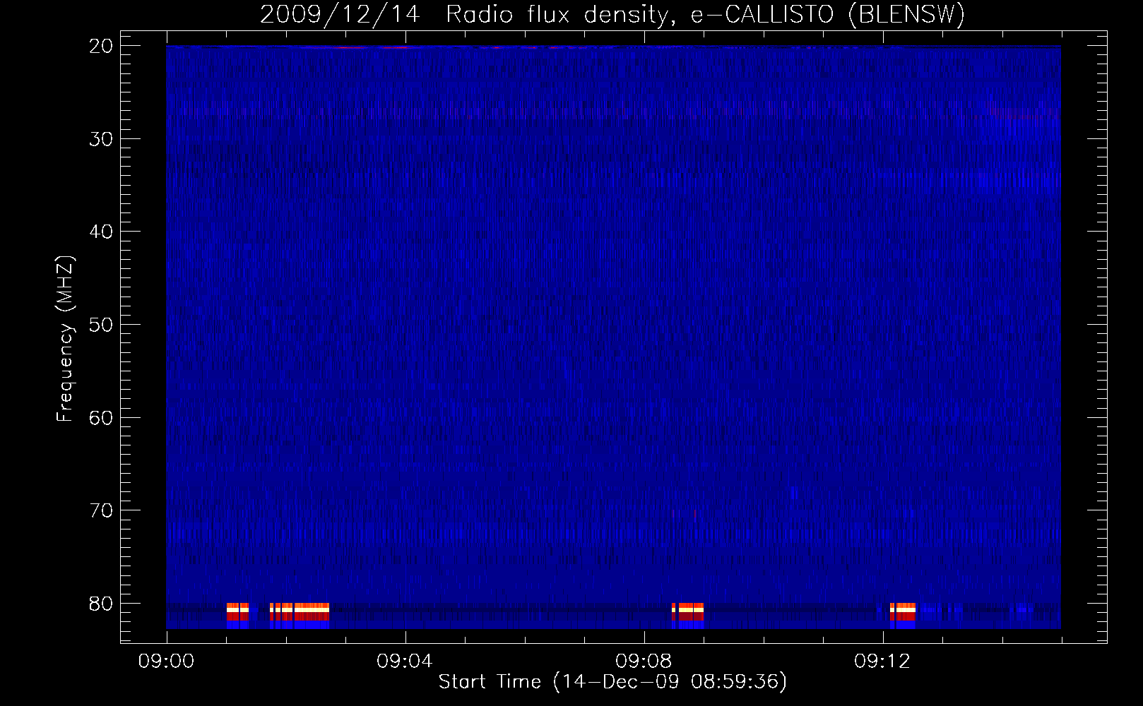Click the 09:00 time tick label
This screenshot has height=706, width=1143.
[x=166, y=662]
